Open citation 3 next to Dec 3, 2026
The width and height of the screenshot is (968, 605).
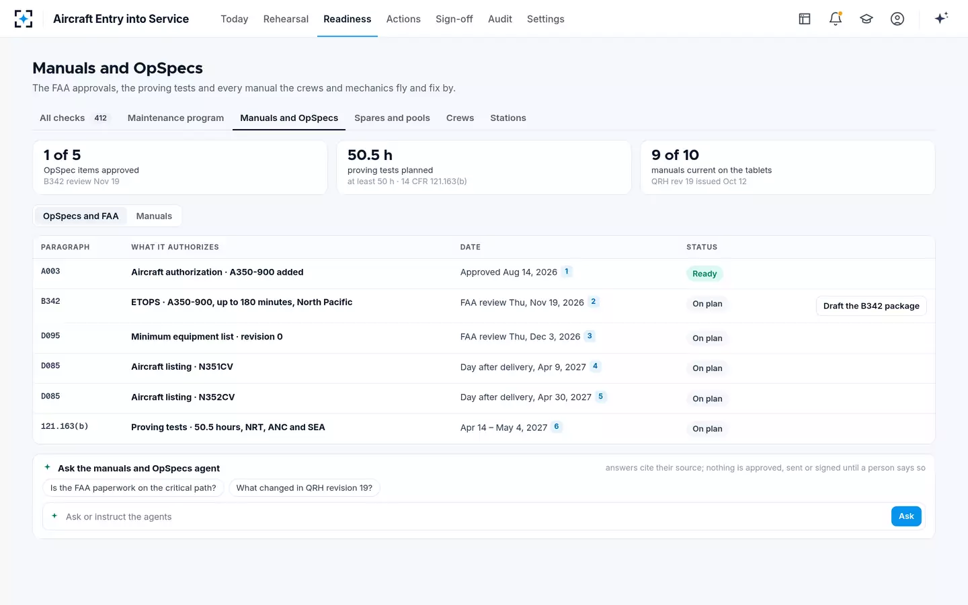pos(590,336)
